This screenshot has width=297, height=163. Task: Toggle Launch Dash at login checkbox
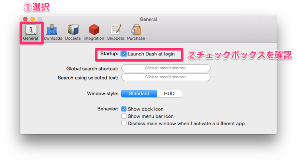click(x=124, y=54)
